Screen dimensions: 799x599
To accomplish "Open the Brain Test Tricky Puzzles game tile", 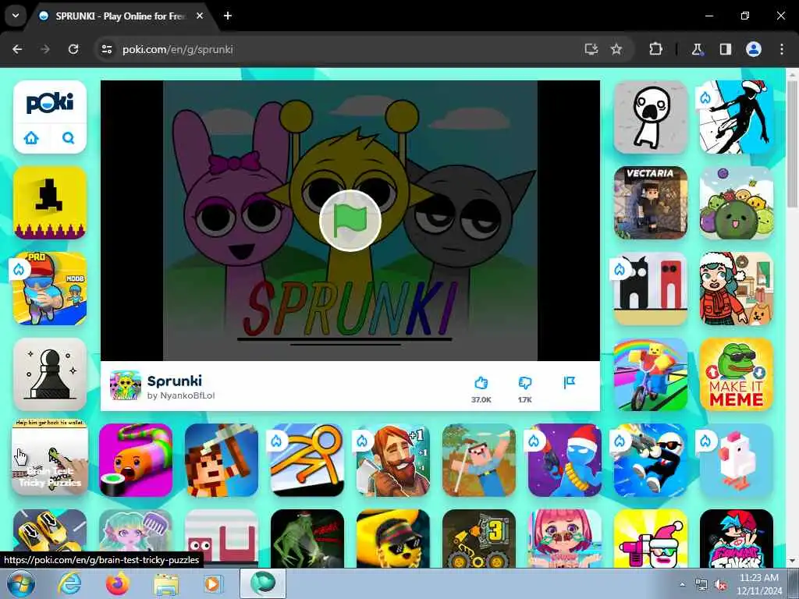I will tap(50, 457).
